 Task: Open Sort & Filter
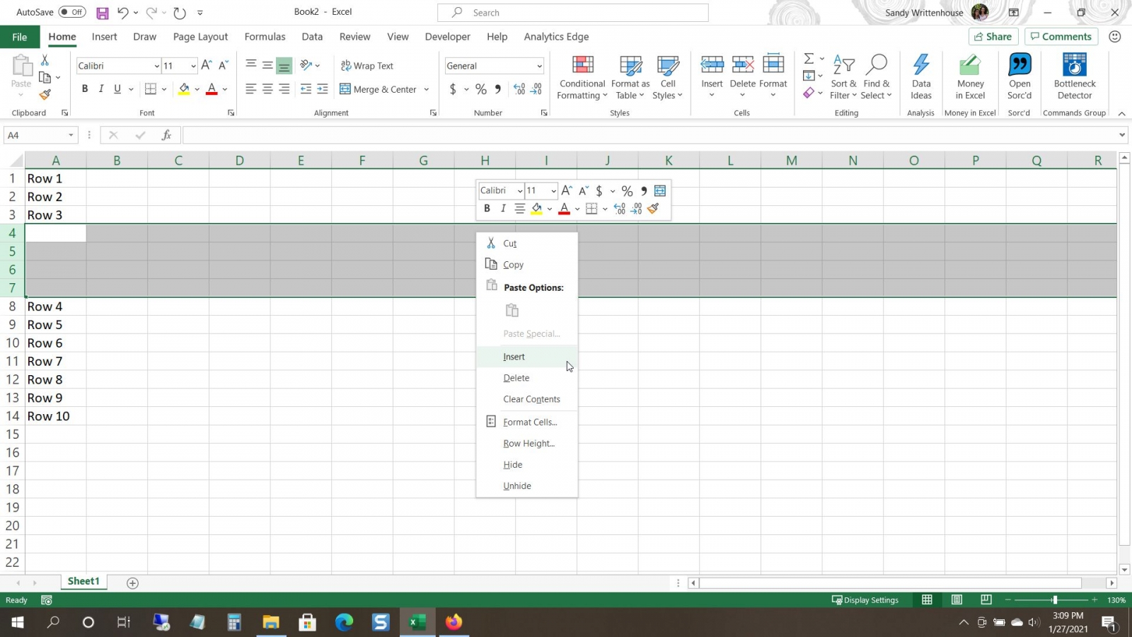point(843,78)
